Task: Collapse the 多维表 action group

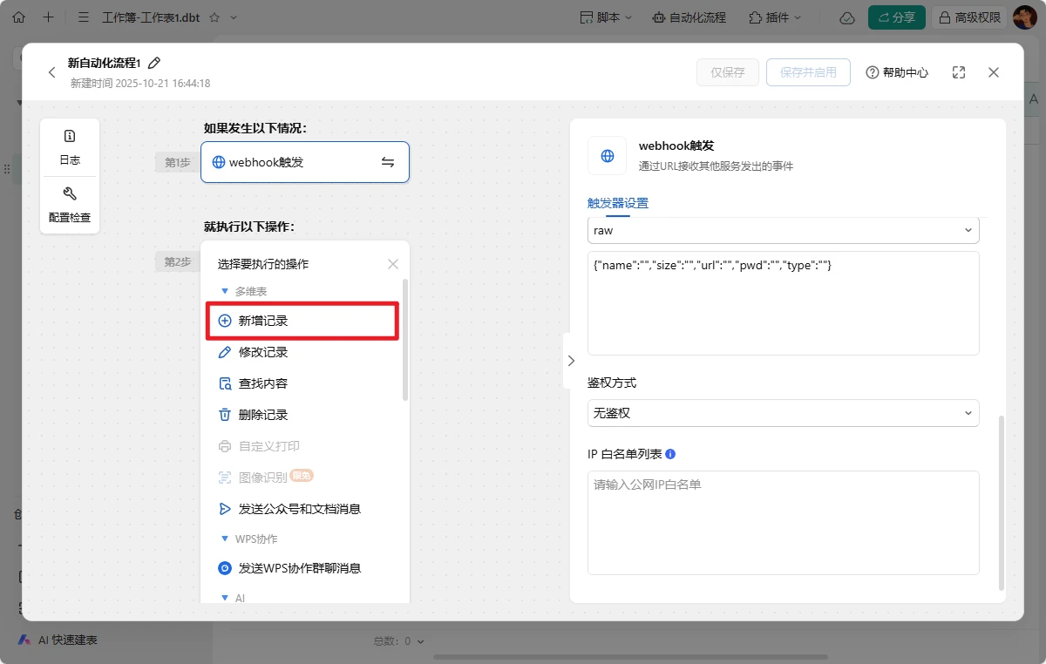Action: [x=225, y=291]
